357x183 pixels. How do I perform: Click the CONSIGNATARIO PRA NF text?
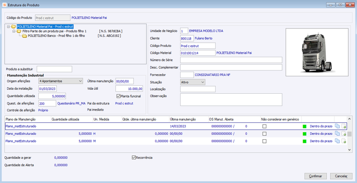(212, 75)
